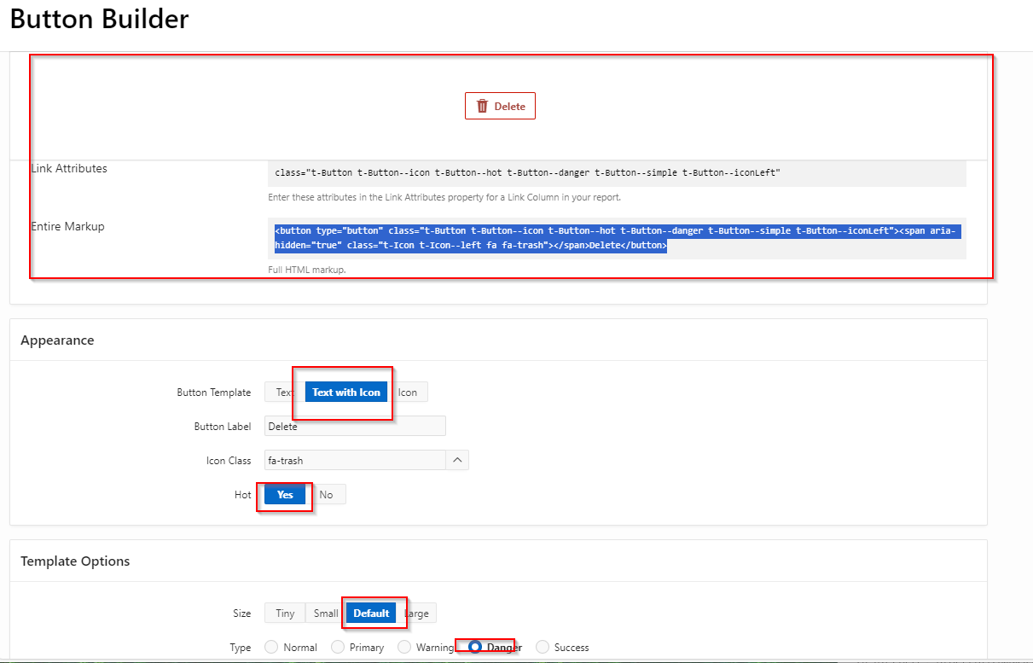Click the Template Options section heading
The width and height of the screenshot is (1033, 663).
tap(75, 561)
